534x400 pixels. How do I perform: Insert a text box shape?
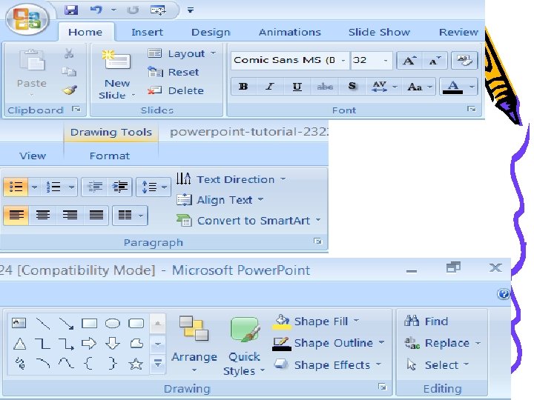coord(19,322)
